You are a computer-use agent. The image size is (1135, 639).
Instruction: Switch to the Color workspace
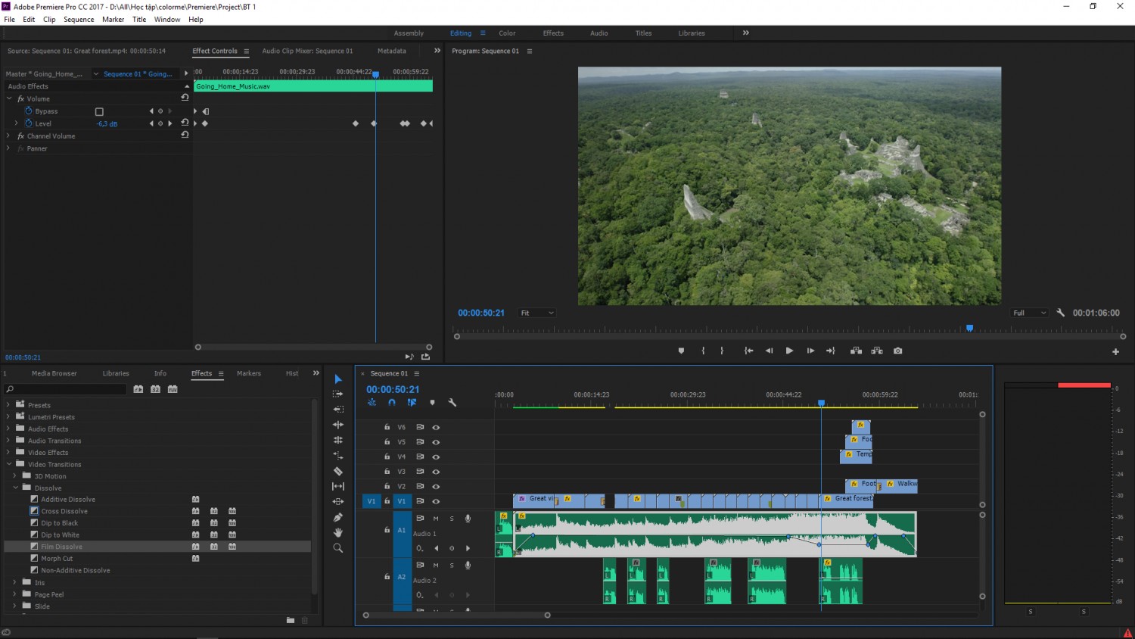[507, 33]
